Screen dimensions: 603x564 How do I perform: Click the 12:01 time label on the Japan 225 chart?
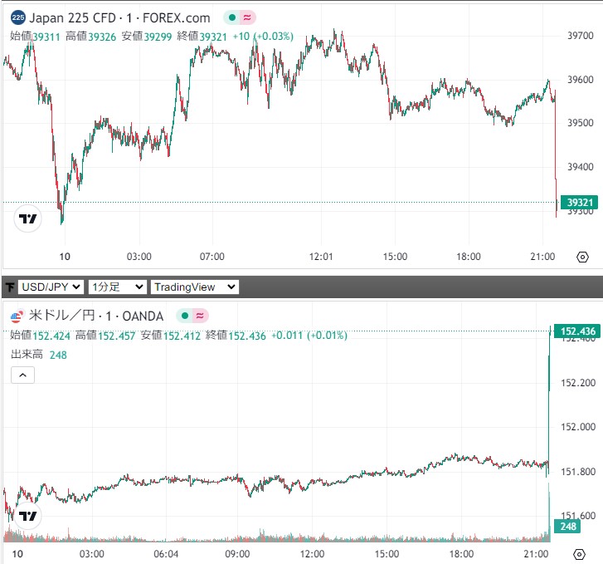coord(321,257)
